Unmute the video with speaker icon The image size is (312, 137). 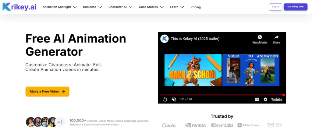(x=174, y=99)
